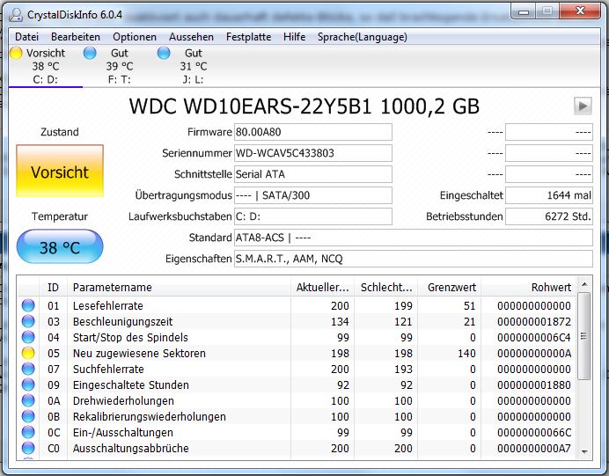The height and width of the screenshot is (476, 609).
Task: Click raw value 0000000006C4
Action: coord(534,337)
